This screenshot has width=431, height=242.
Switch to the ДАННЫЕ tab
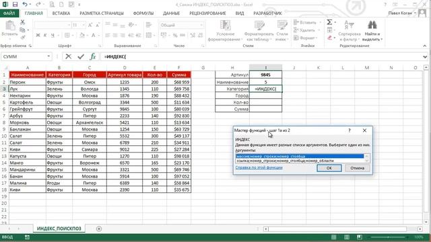click(171, 13)
